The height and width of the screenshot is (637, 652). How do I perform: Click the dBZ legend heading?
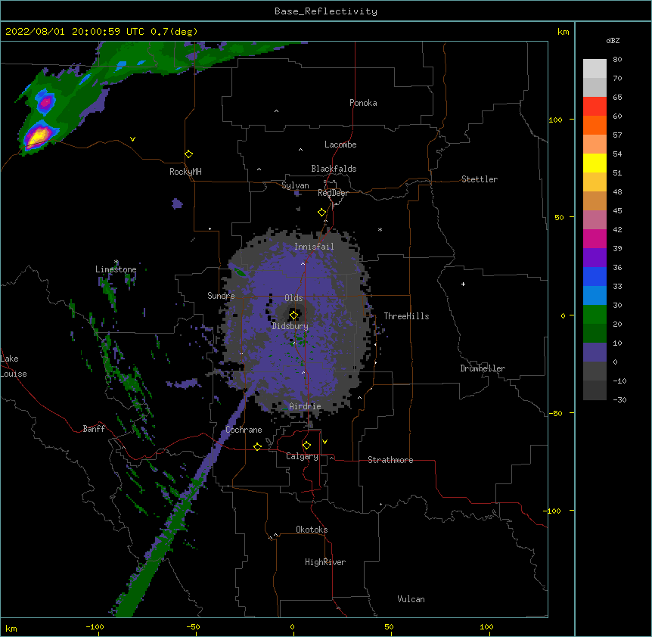click(x=613, y=40)
